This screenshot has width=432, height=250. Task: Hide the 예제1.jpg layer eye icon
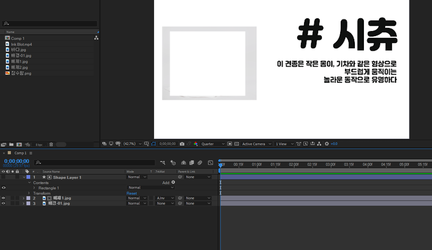3,198
